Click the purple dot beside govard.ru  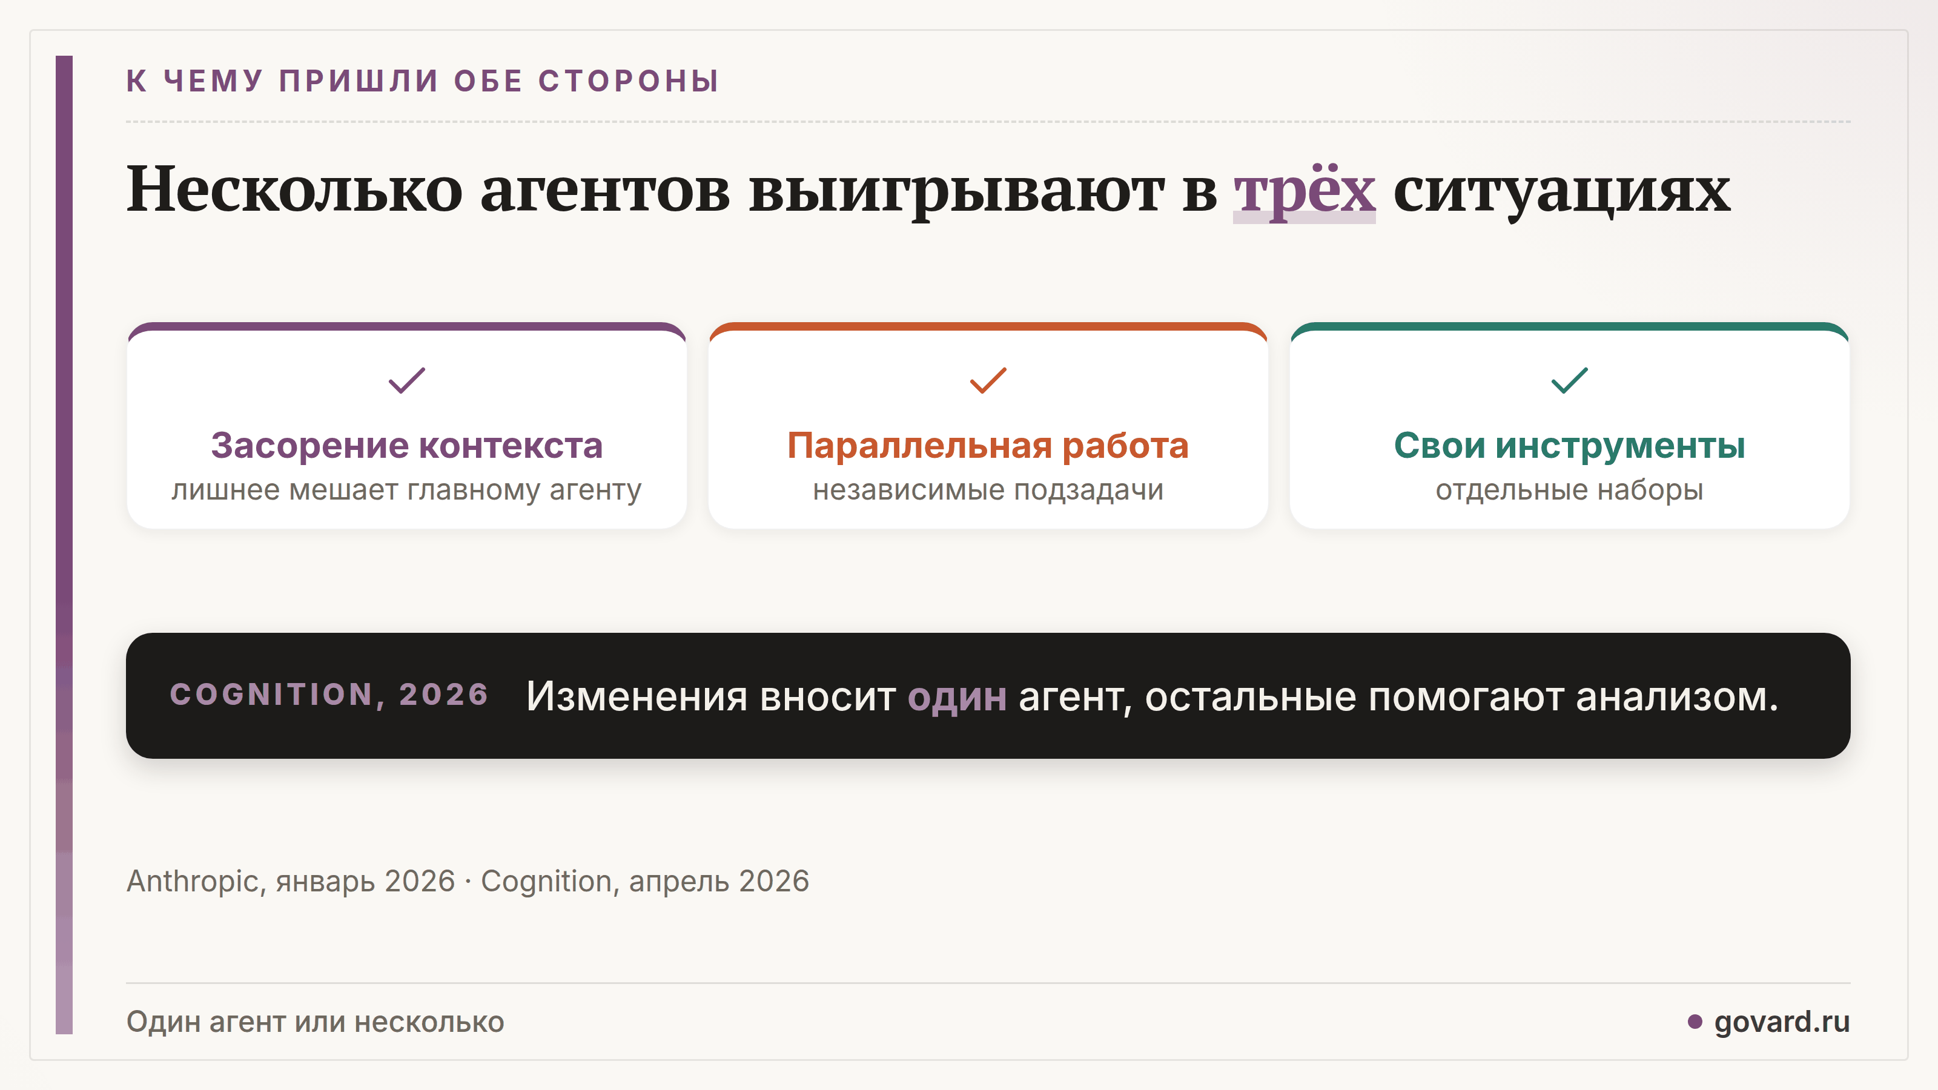coord(1695,1022)
